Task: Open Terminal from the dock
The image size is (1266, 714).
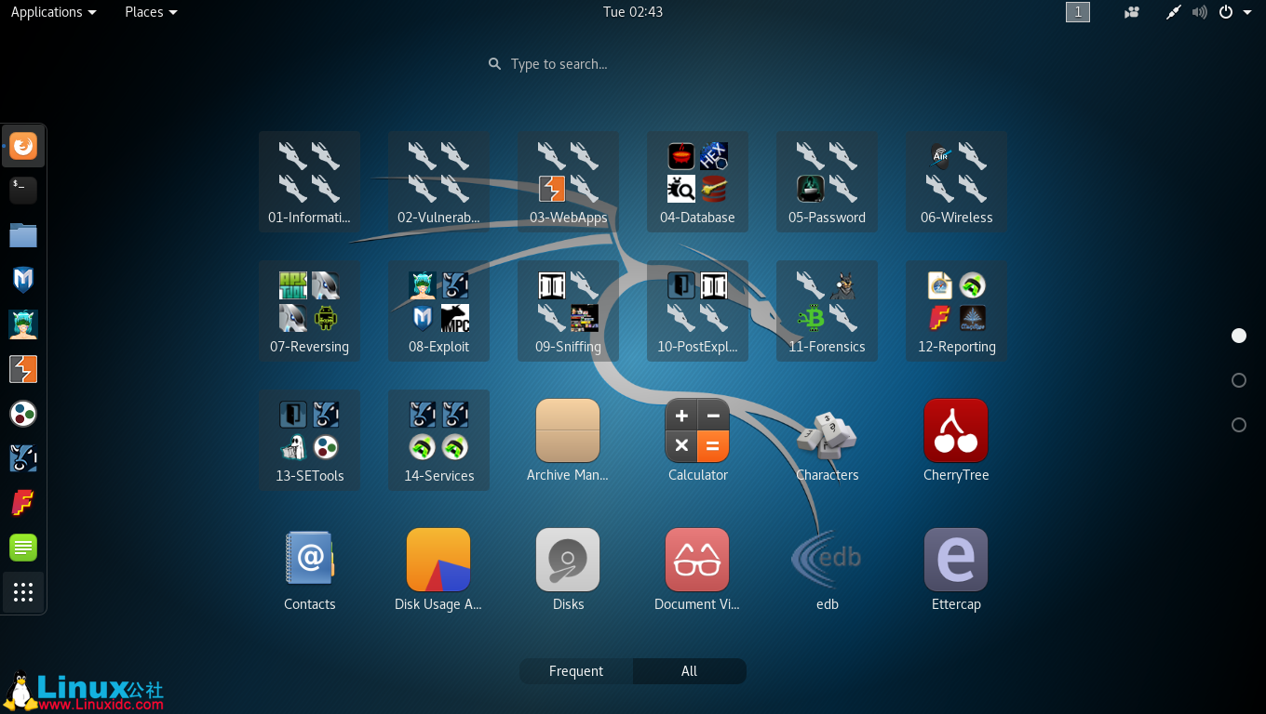Action: (23, 191)
